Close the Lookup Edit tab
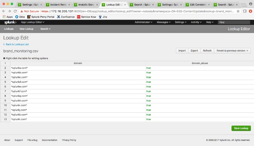 [x=125, y=5]
